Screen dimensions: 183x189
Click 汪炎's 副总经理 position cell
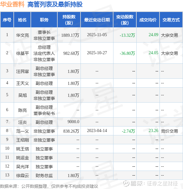[44, 122]
